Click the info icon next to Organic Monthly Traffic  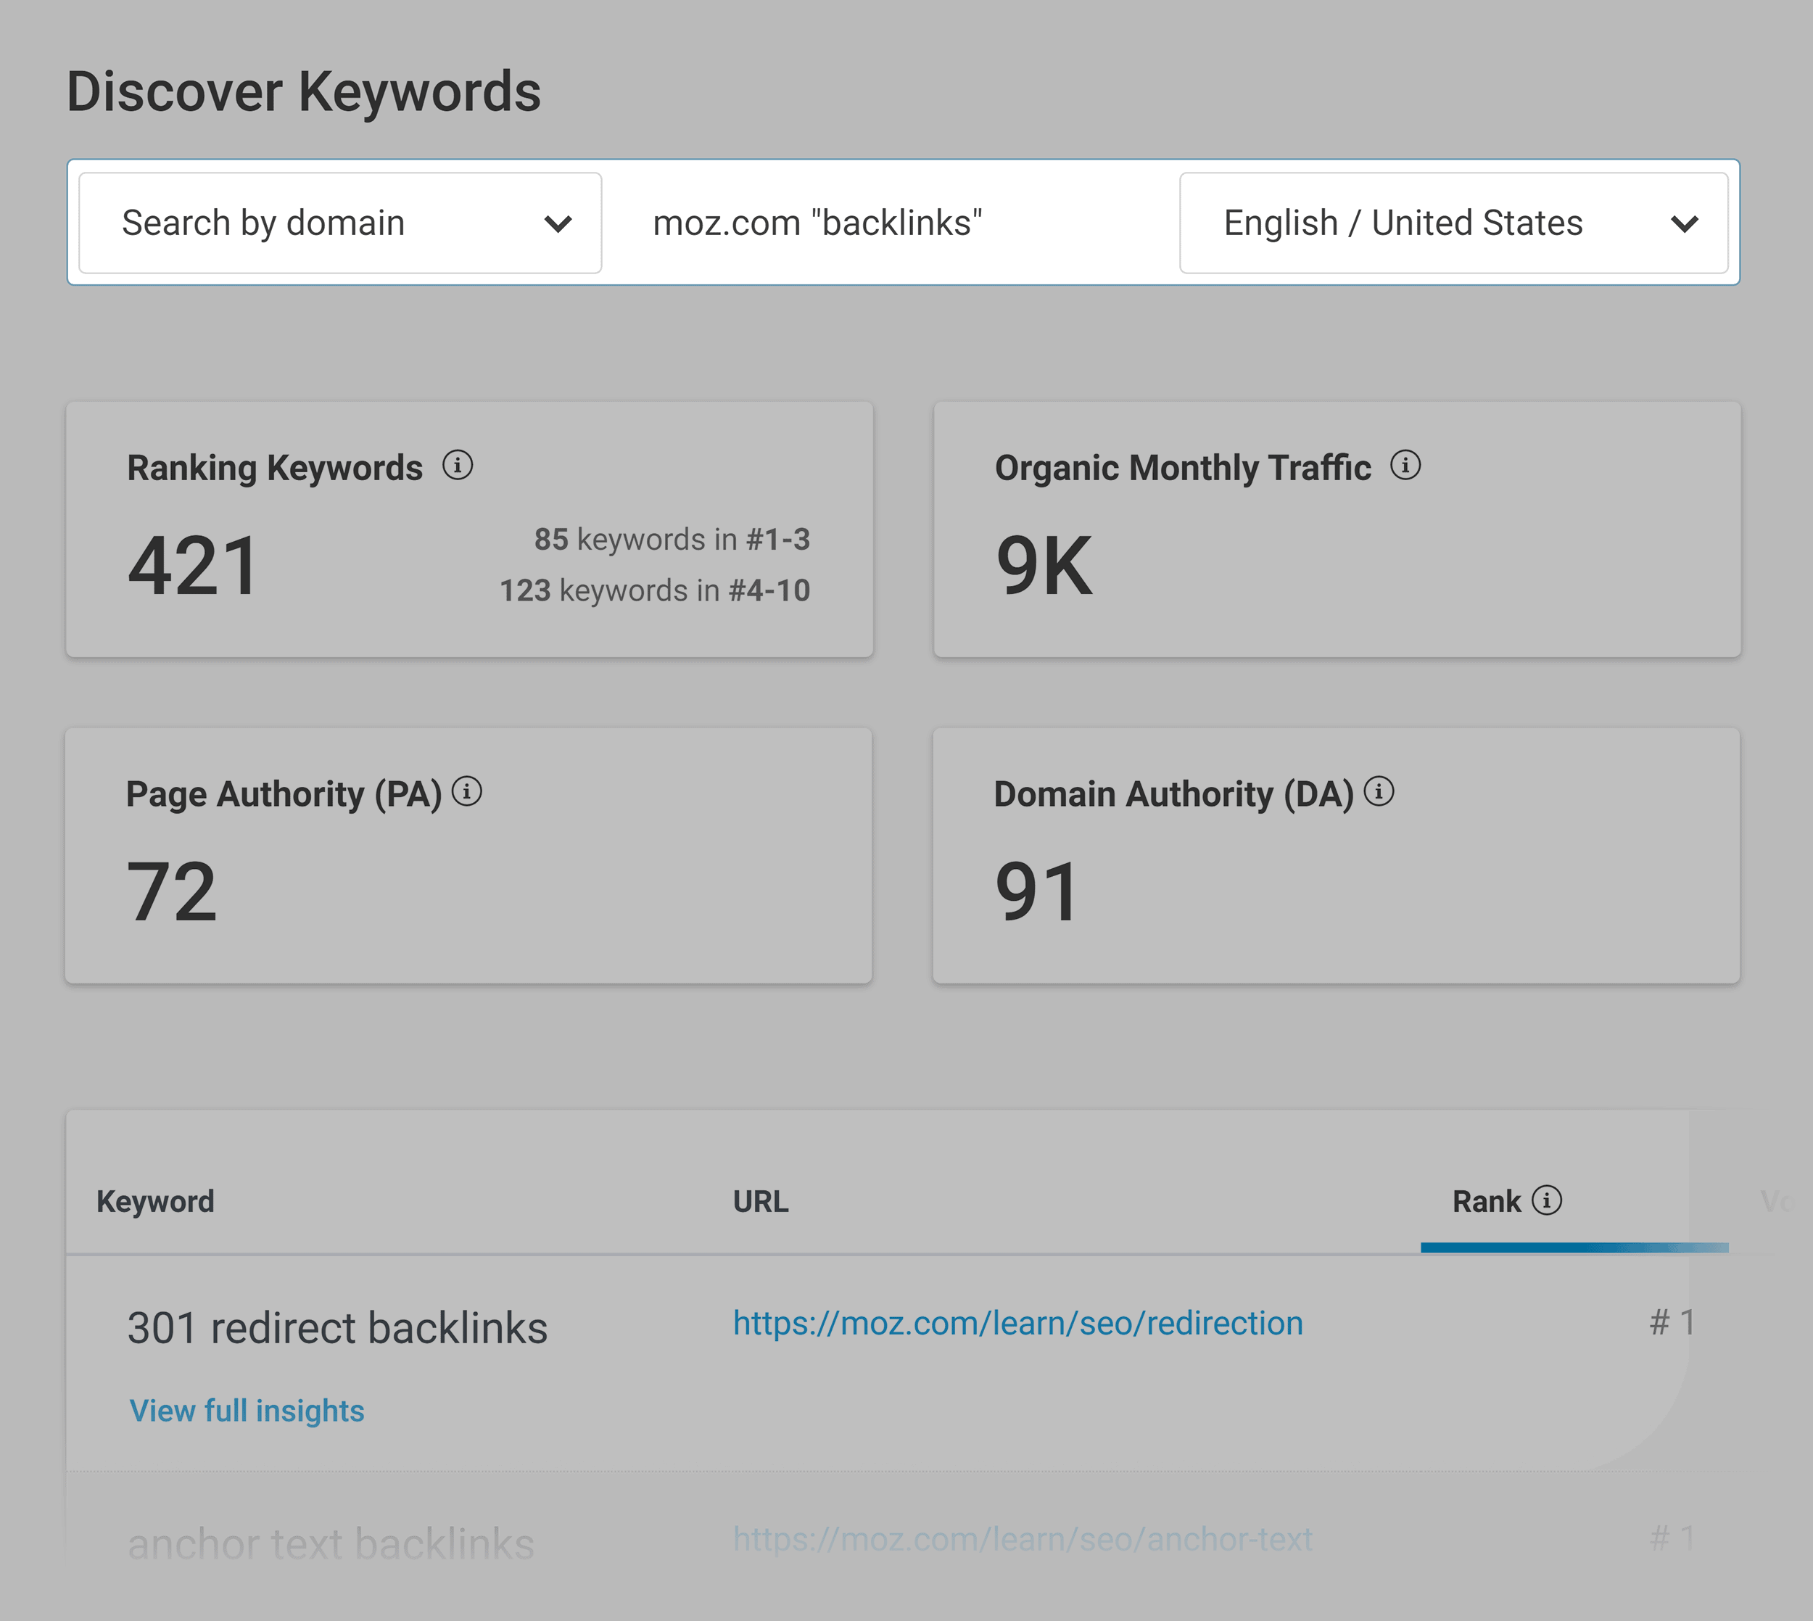pos(1404,465)
